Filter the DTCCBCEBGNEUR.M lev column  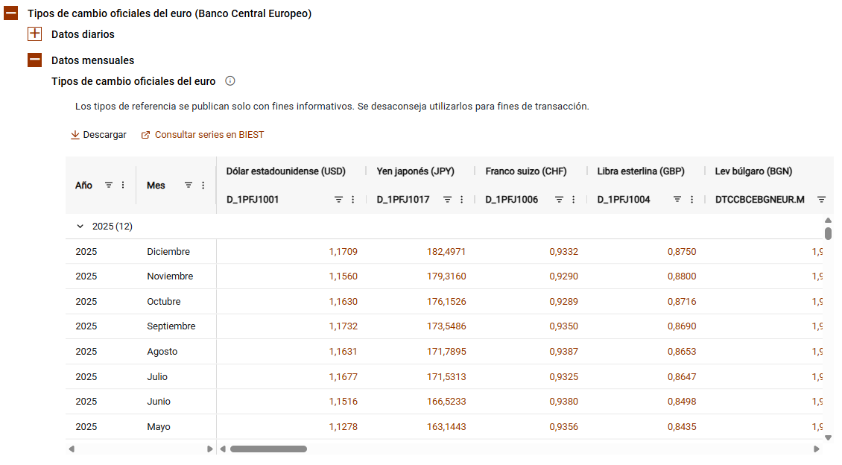pos(821,200)
